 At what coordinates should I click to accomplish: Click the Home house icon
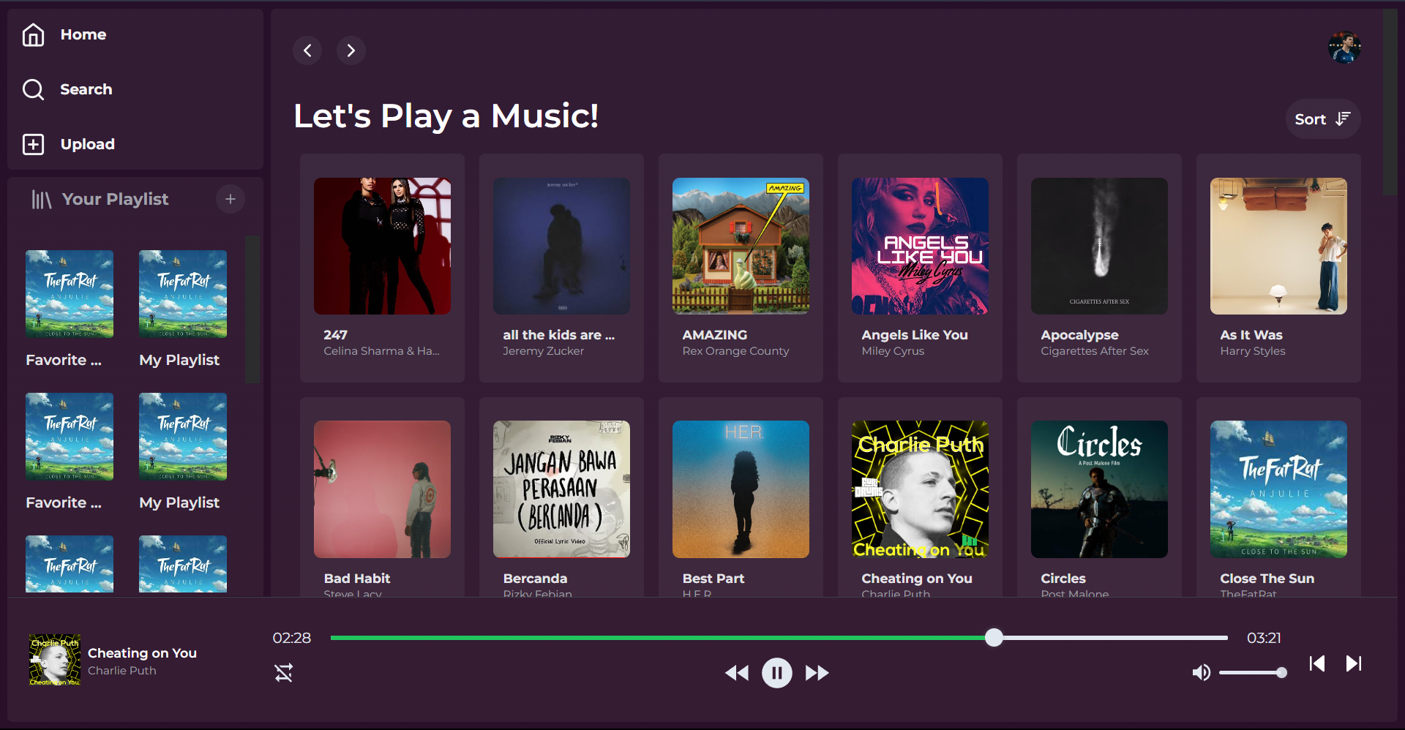(33, 34)
